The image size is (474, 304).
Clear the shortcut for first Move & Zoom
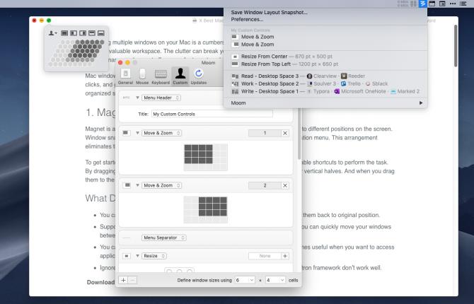tap(285, 133)
